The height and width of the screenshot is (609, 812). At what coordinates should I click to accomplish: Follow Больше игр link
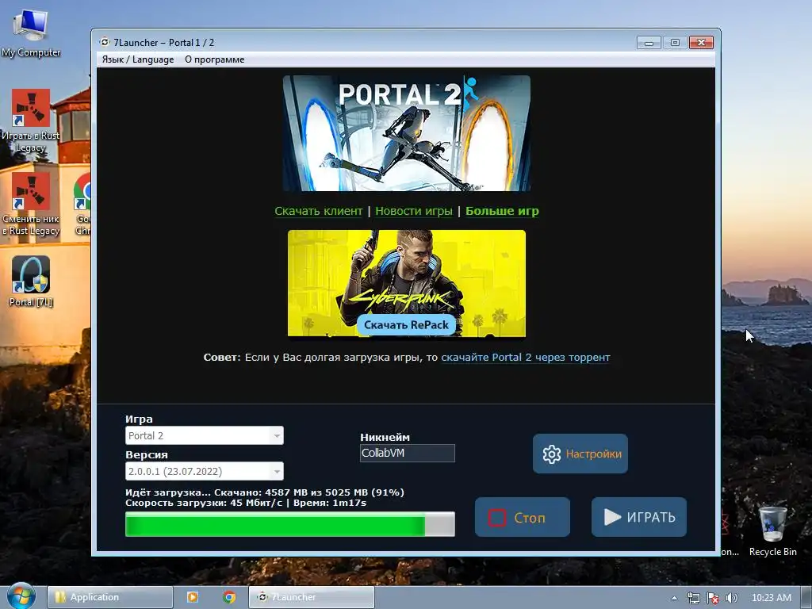point(502,211)
